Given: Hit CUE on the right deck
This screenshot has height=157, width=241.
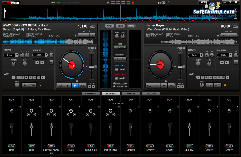Looking at the screenshot, I should 149,86.
